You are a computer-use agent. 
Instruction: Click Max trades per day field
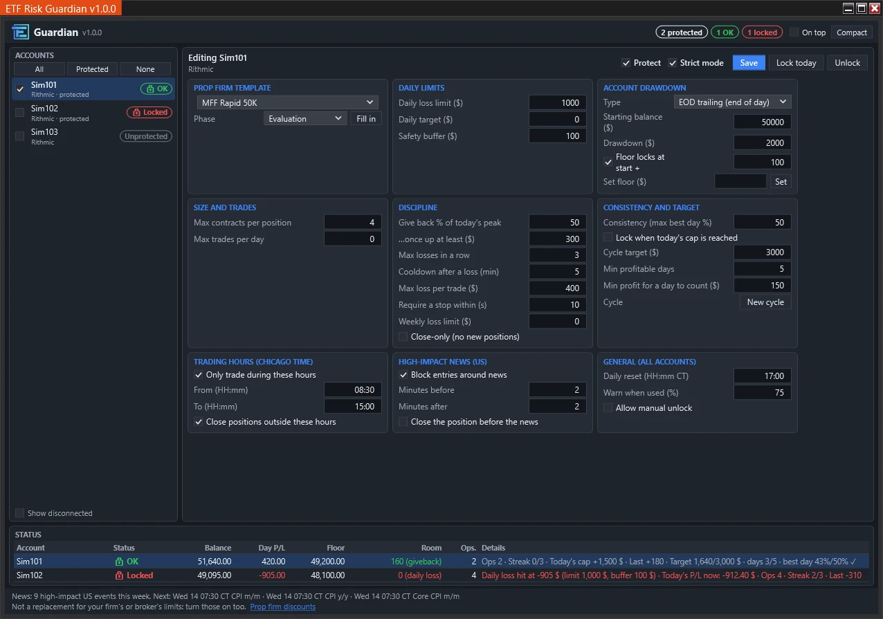point(353,239)
